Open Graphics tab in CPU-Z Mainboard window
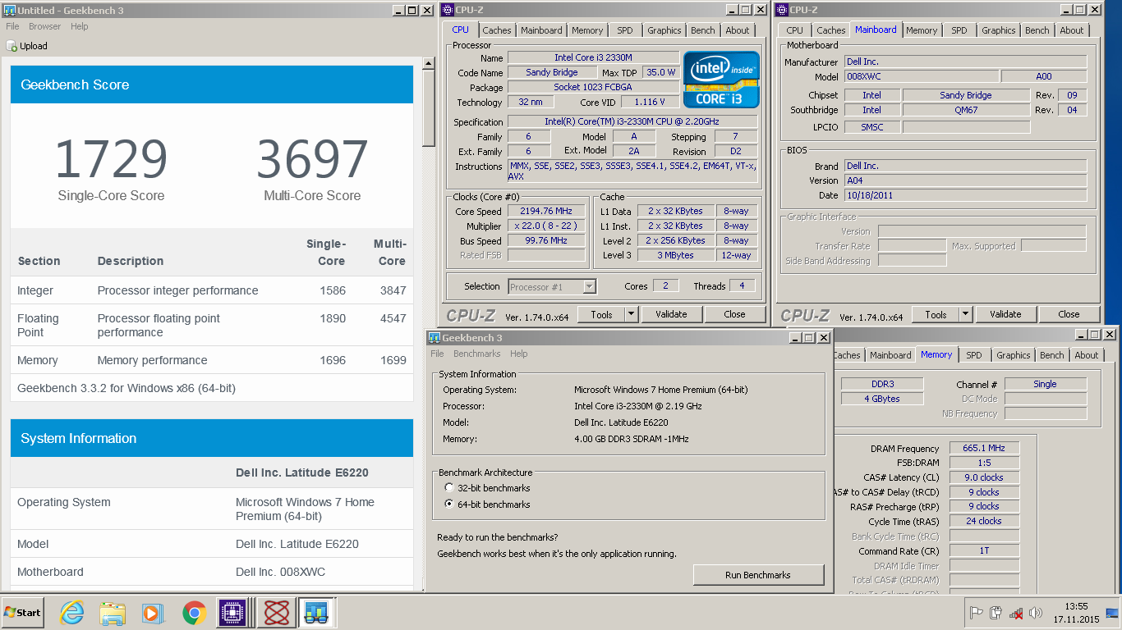 pos(999,30)
